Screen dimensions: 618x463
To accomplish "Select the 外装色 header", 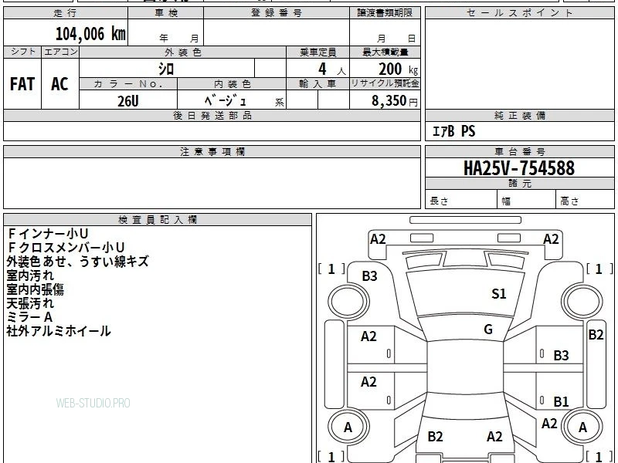I will point(183,52).
